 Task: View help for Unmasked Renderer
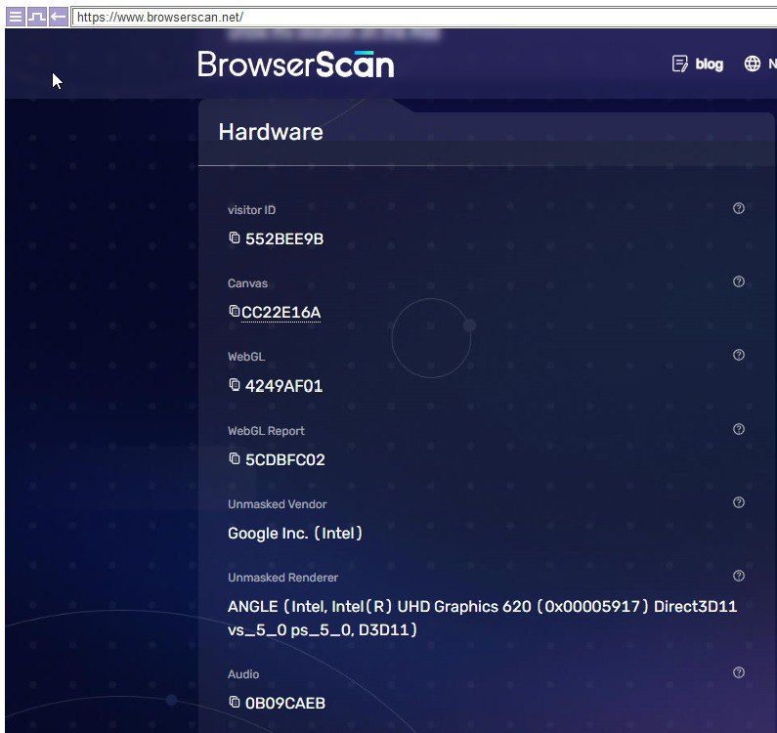(739, 576)
